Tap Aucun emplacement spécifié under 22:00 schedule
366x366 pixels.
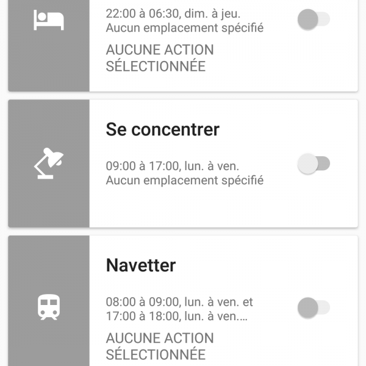point(184,28)
